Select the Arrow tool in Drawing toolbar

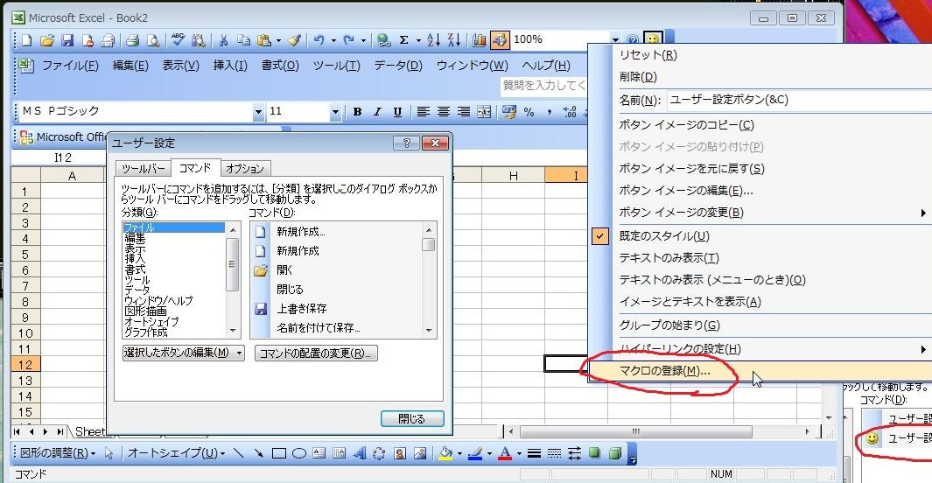tap(258, 453)
